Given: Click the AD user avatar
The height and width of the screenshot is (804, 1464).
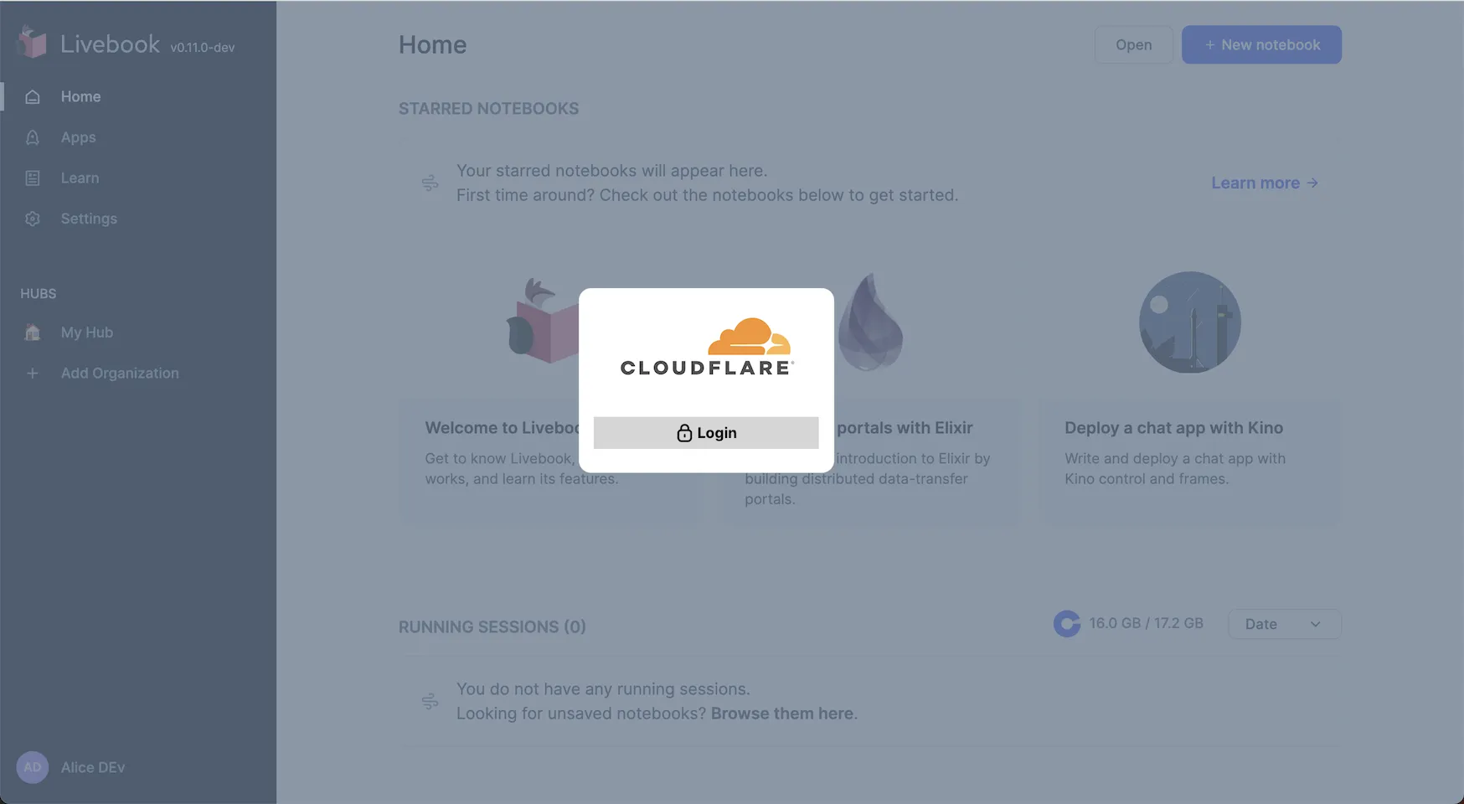Looking at the screenshot, I should tap(33, 767).
